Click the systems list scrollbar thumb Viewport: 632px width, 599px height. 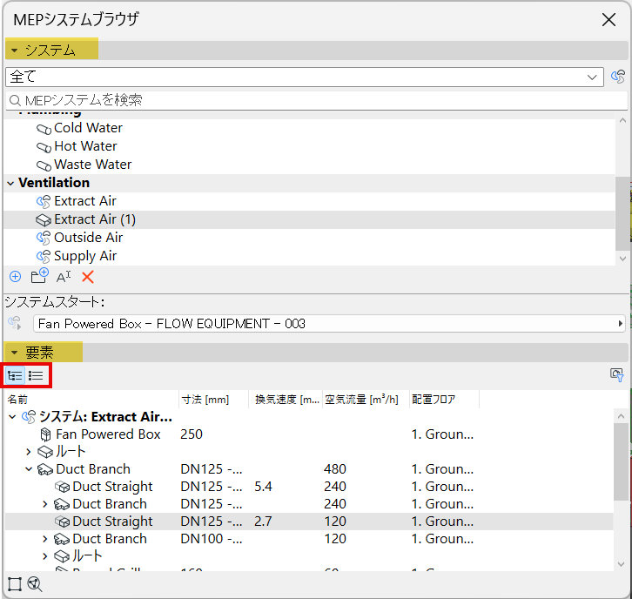coord(622,213)
